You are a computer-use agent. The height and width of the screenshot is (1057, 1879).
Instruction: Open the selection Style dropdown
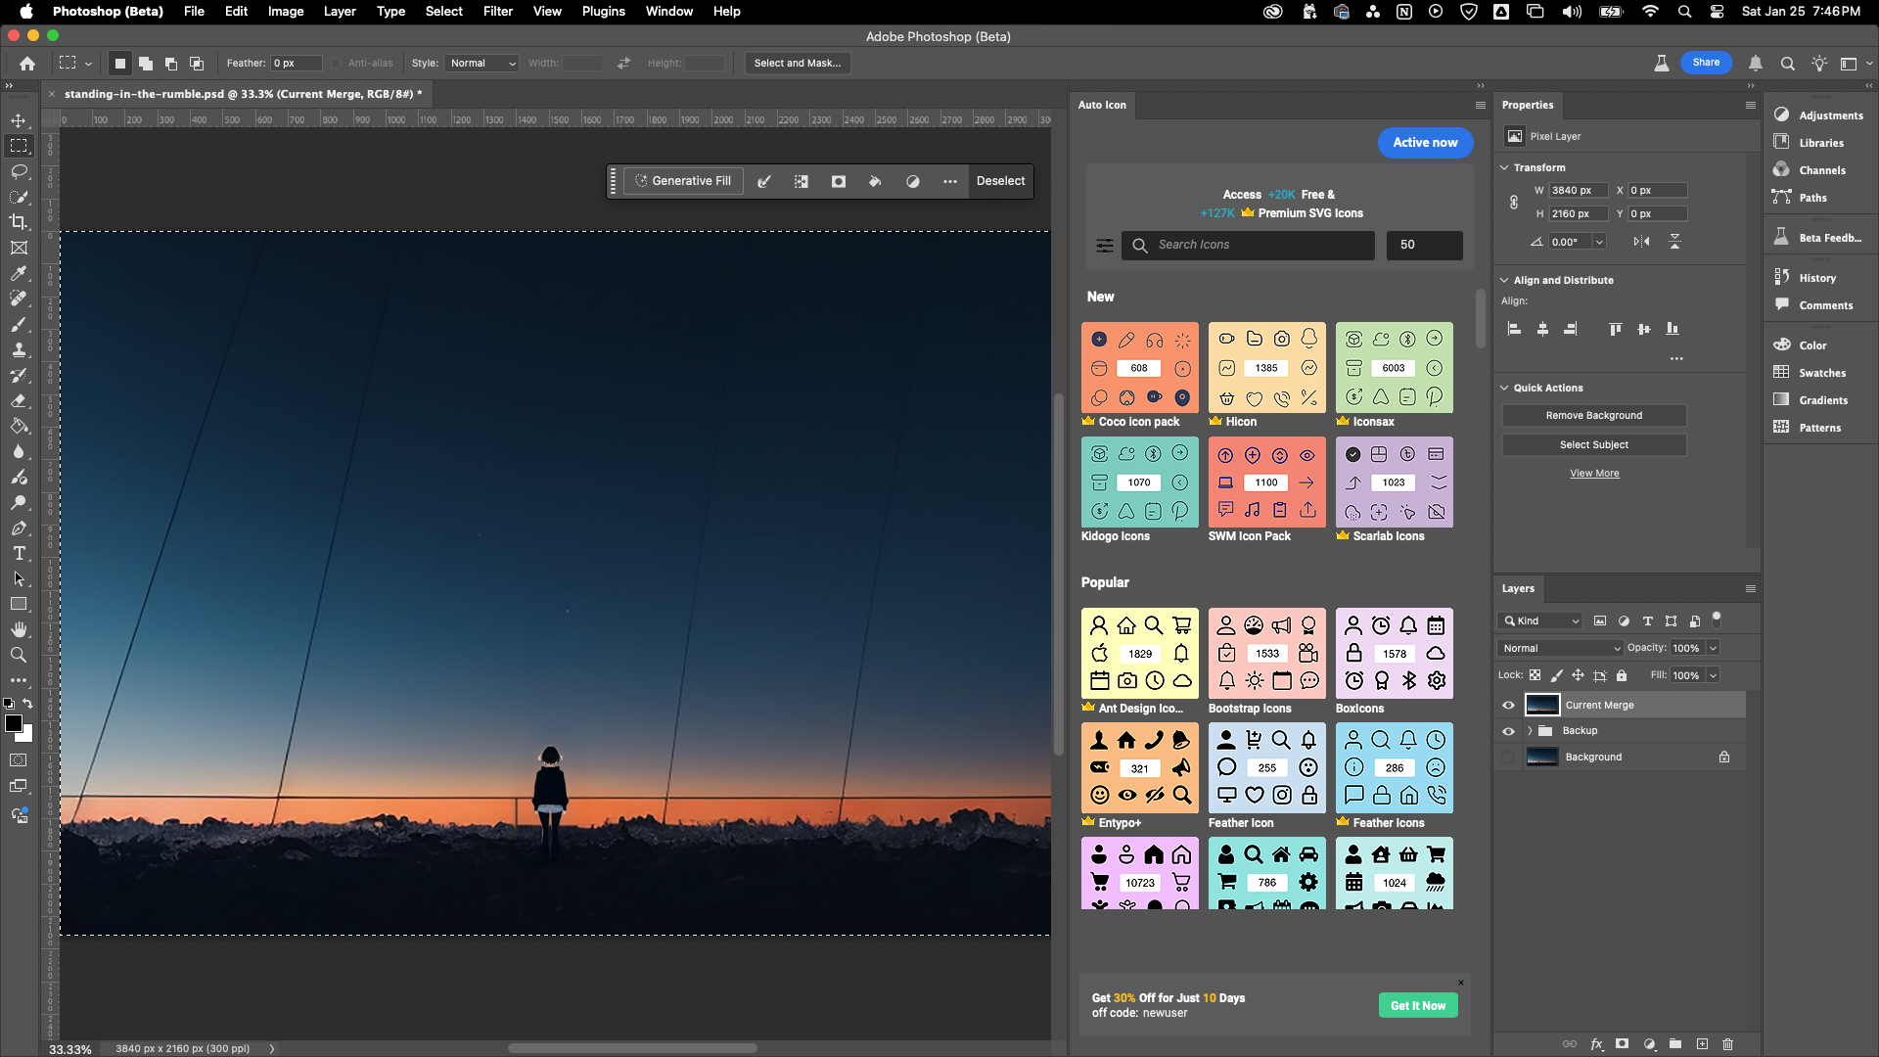(482, 63)
